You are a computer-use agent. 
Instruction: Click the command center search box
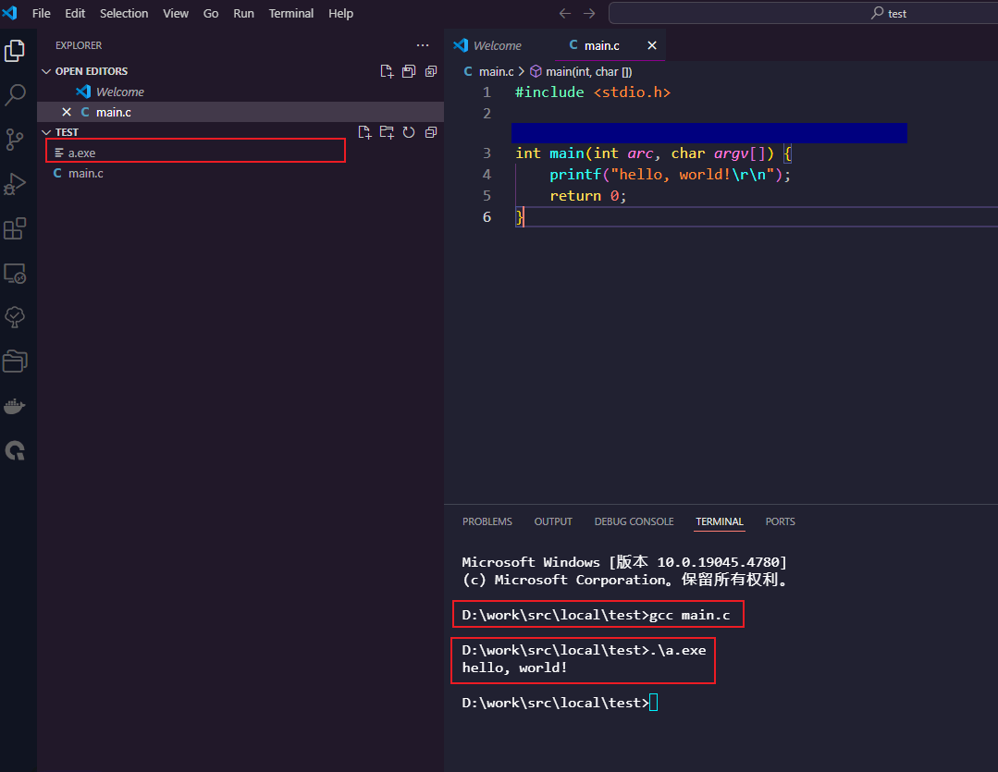[x=803, y=13]
